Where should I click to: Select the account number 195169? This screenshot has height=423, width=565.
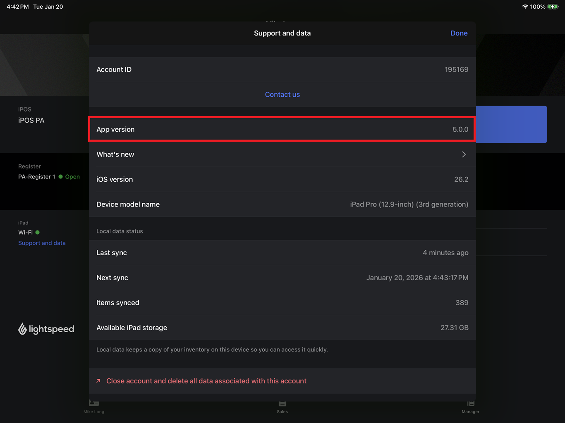[457, 69]
